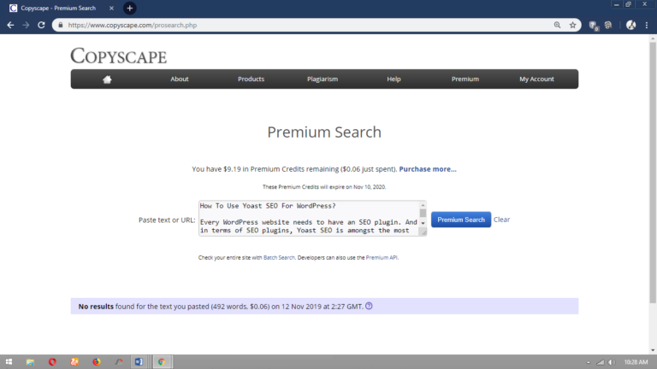The image size is (657, 369).
Task: Open Microsoft Word from the taskbar
Action: click(x=139, y=362)
